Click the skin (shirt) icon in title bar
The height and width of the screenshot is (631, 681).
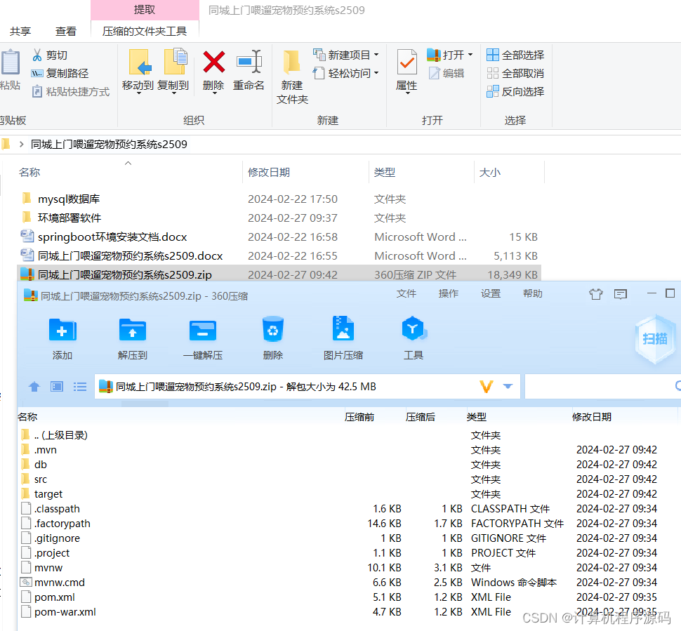click(596, 294)
